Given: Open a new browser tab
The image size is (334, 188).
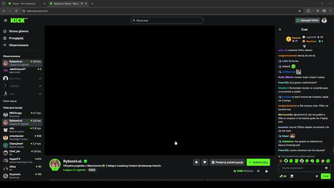Looking at the screenshot, I should click(92, 4).
